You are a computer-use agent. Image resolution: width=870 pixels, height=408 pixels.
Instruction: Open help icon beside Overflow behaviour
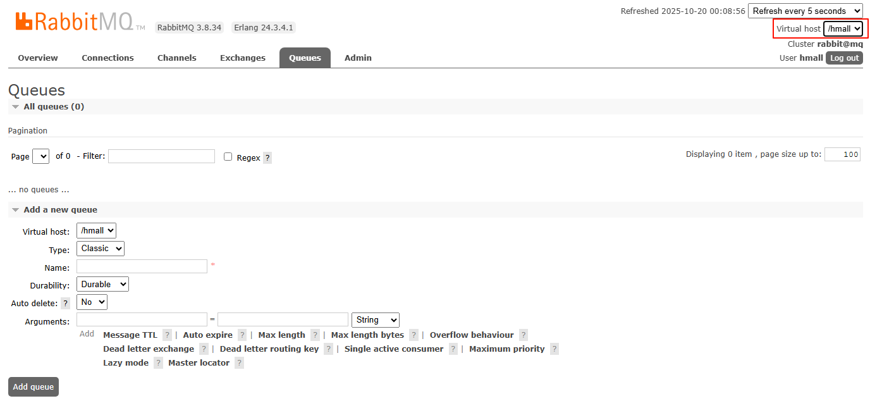(524, 335)
